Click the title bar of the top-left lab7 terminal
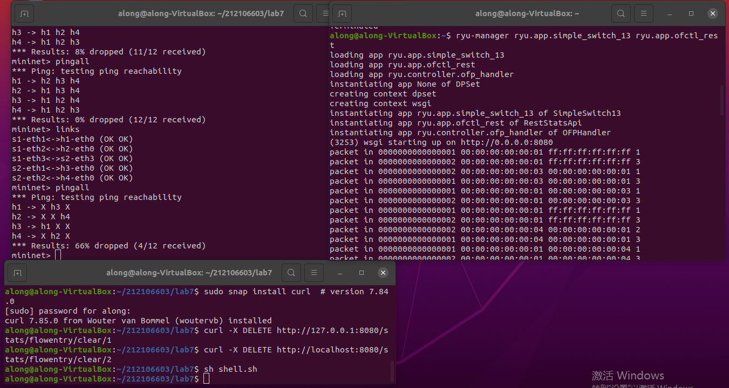The image size is (729, 388). coord(201,13)
